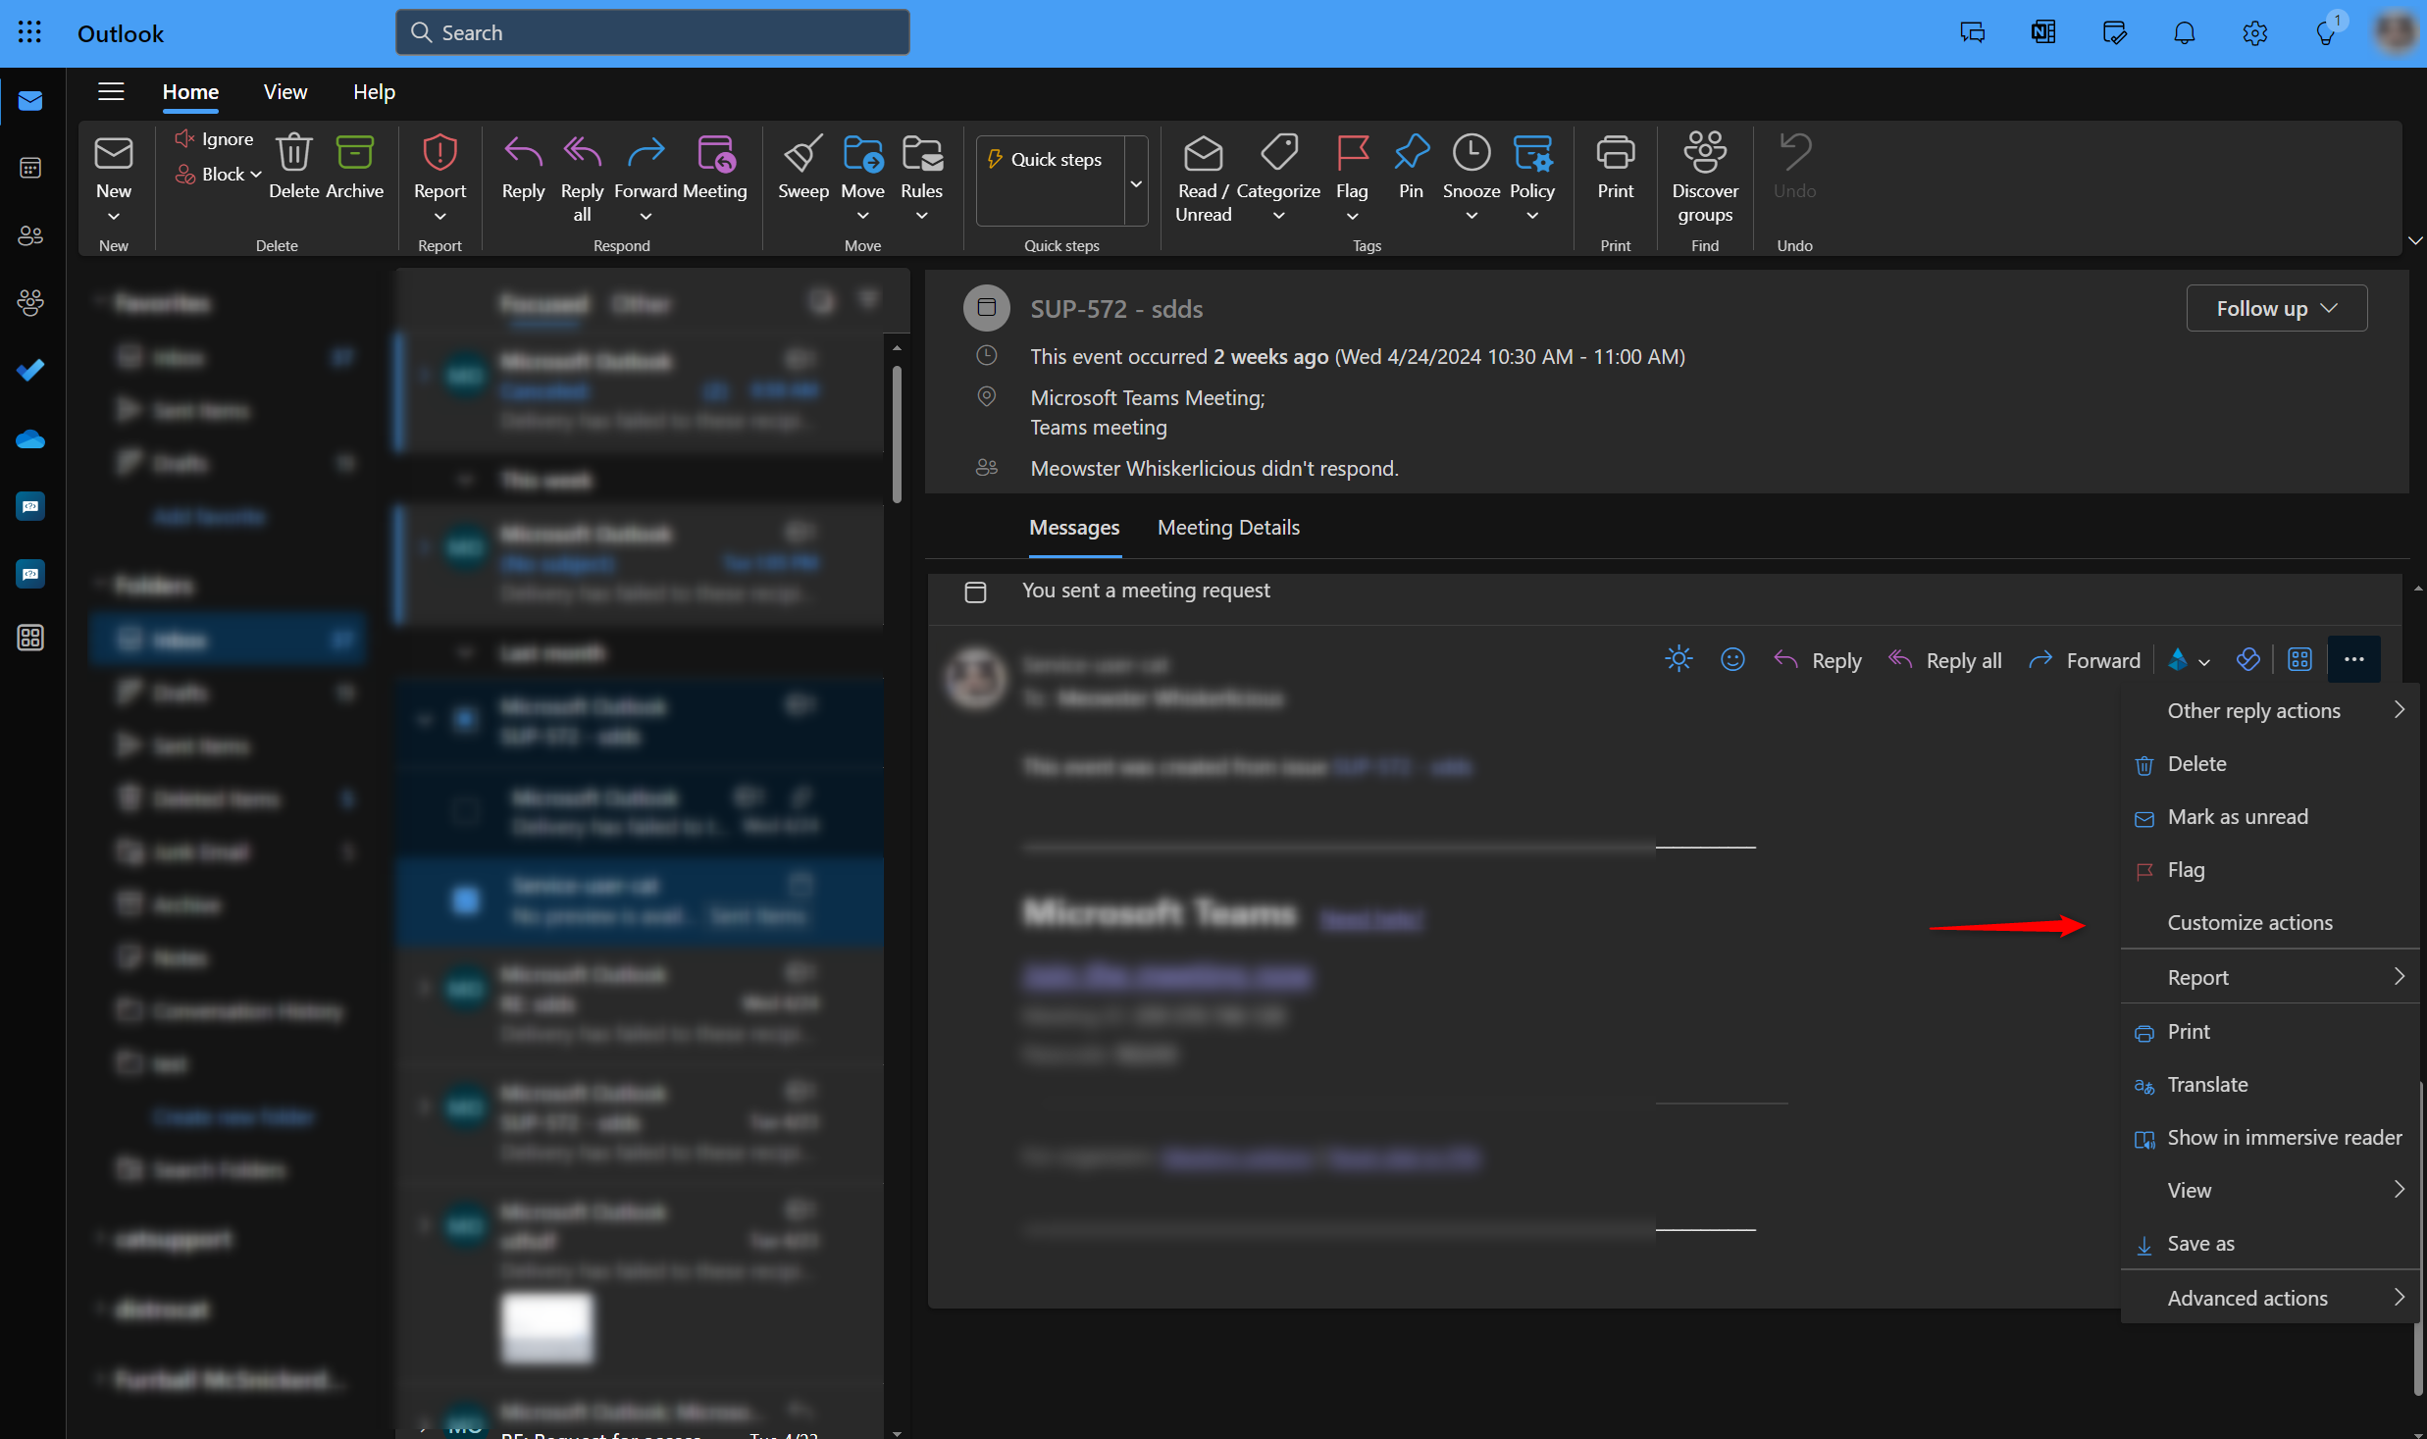This screenshot has width=2427, height=1439.
Task: Click the Snooze clock icon
Action: pos(1471,155)
